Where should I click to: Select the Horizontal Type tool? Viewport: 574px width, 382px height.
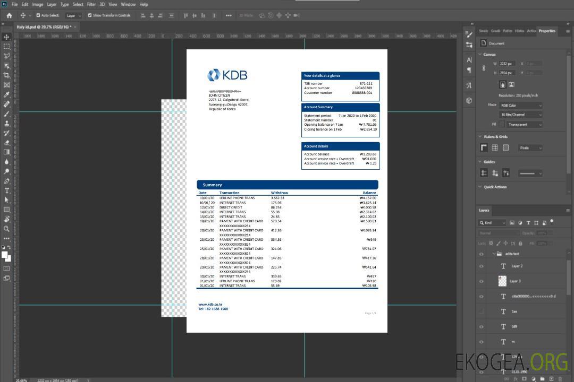[6, 190]
